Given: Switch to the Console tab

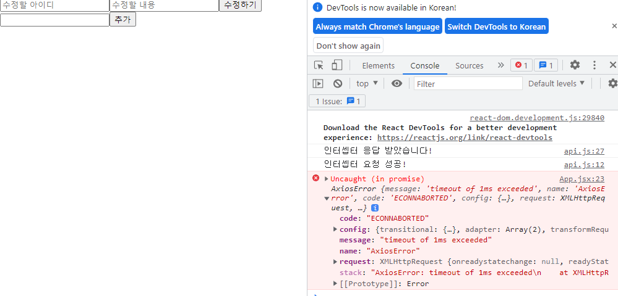Looking at the screenshot, I should (425, 65).
